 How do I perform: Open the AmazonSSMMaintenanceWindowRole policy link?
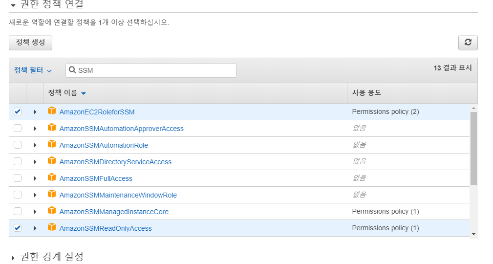(118, 195)
